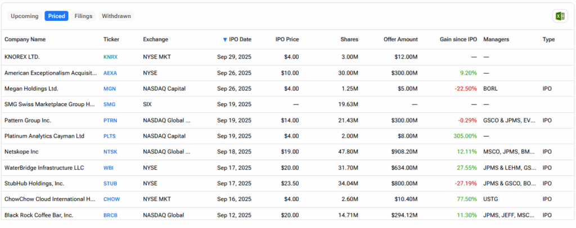The height and width of the screenshot is (228, 576).
Task: Click the Platinum Analytics Cayman Ltd name
Action: click(x=44, y=136)
